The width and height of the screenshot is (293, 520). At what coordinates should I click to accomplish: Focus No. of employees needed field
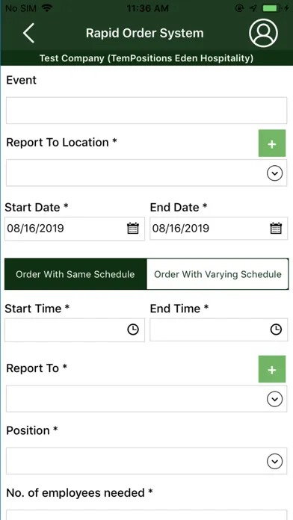[x=146, y=515]
